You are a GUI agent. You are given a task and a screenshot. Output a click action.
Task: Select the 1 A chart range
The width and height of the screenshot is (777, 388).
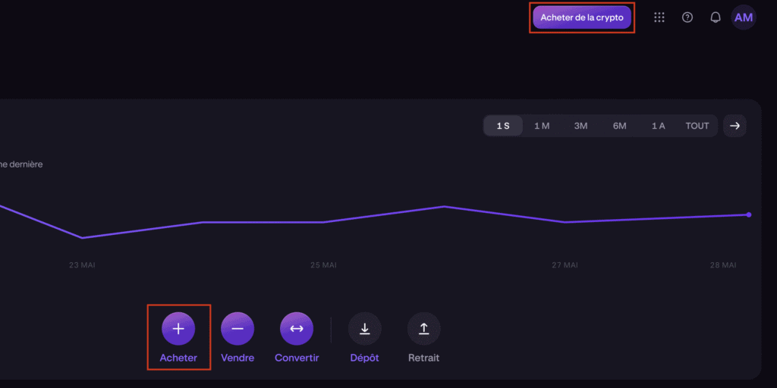click(x=658, y=126)
